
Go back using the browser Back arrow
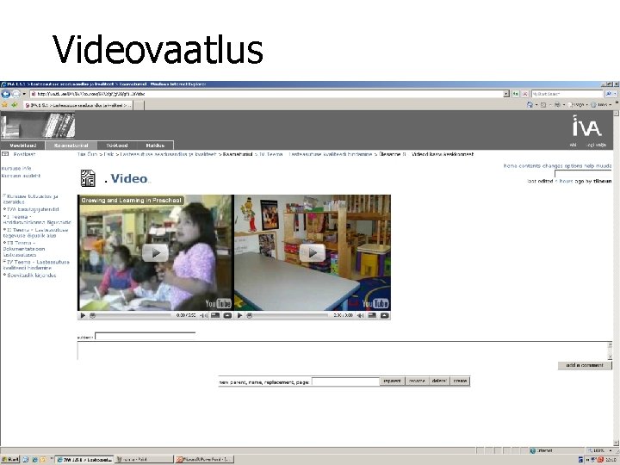[x=5, y=94]
